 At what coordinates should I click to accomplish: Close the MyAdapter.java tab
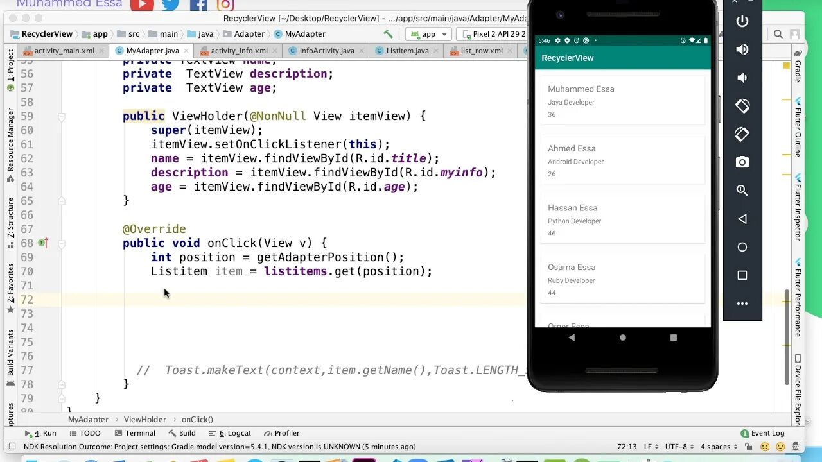185,51
